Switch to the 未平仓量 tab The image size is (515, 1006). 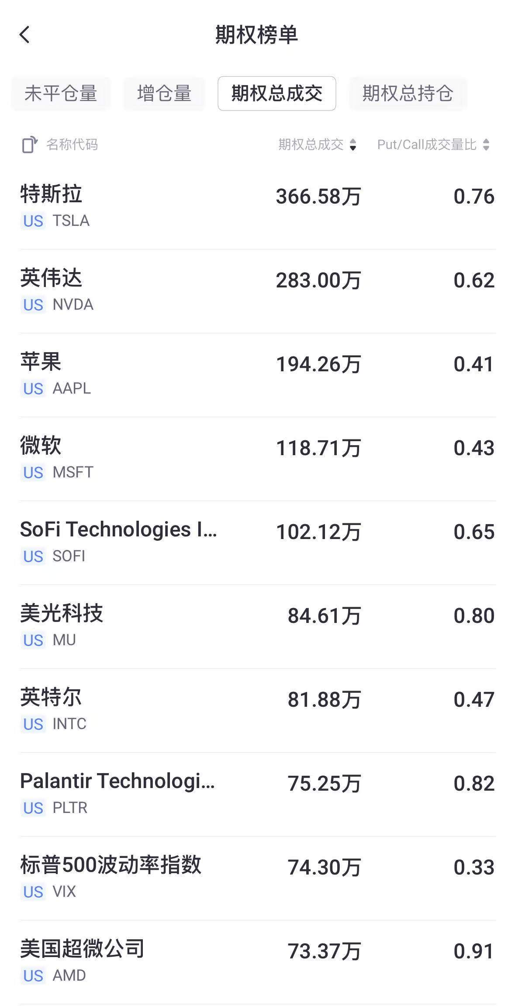tap(61, 93)
